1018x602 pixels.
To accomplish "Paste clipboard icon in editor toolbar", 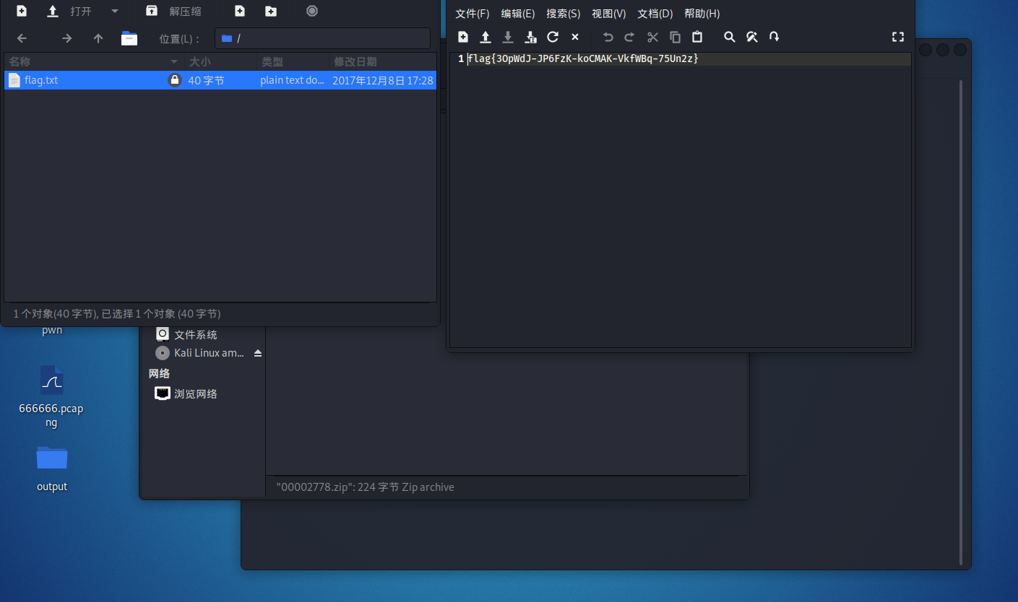I will 697,37.
